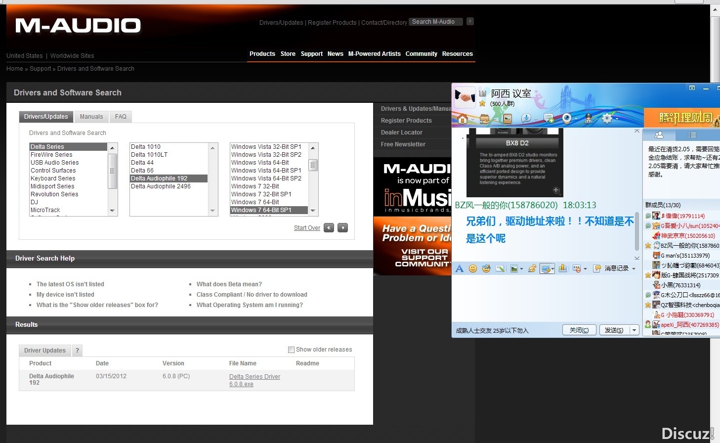Enable Show older releases checkbox
Image resolution: width=720 pixels, height=443 pixels.
(x=291, y=350)
